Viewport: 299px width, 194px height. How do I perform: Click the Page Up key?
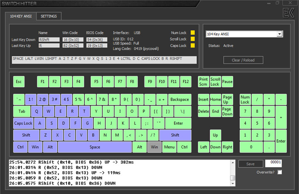coord(227,99)
